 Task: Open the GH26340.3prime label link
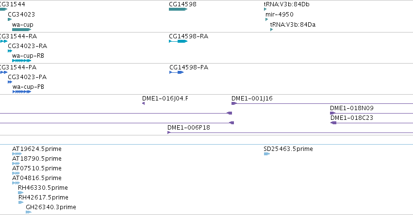(x=51, y=207)
